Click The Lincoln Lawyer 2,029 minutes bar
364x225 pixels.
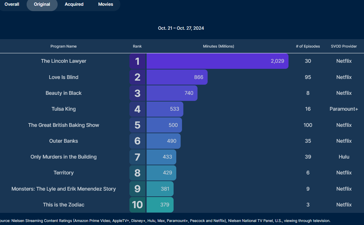[x=217, y=61]
